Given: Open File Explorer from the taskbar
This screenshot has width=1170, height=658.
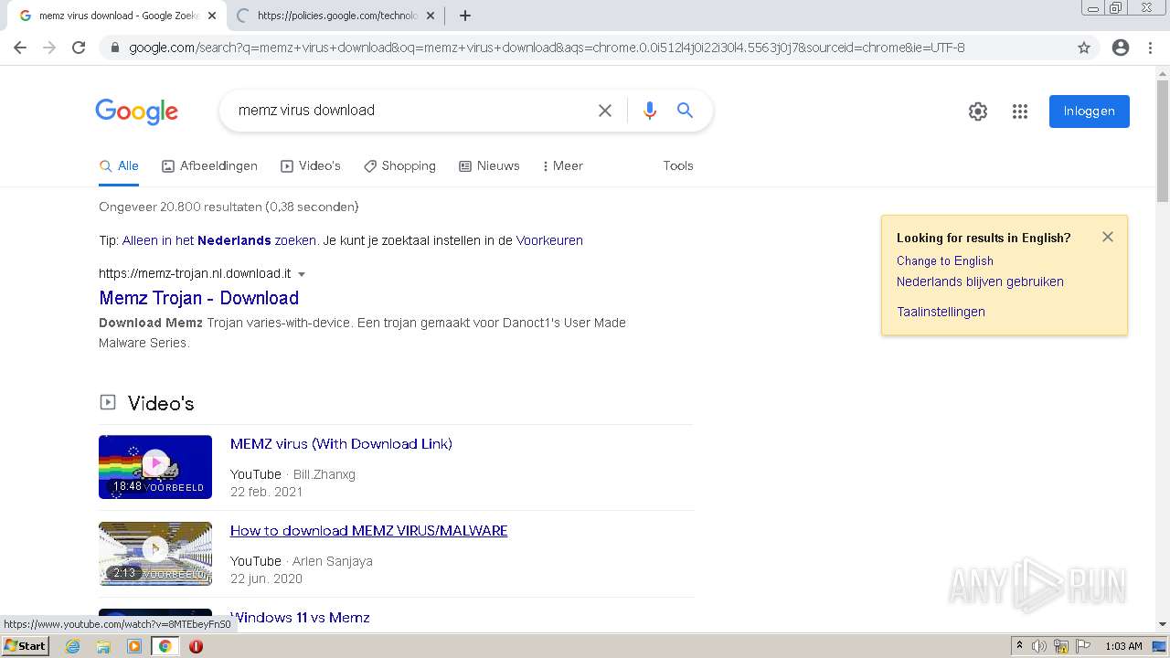Looking at the screenshot, I should click(x=103, y=646).
